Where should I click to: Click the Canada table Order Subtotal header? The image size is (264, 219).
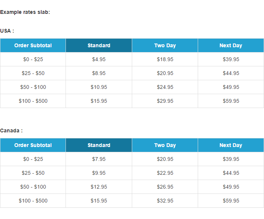pos(33,145)
